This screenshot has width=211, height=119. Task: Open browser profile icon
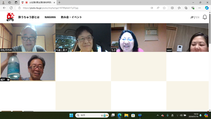(x=3, y=2)
